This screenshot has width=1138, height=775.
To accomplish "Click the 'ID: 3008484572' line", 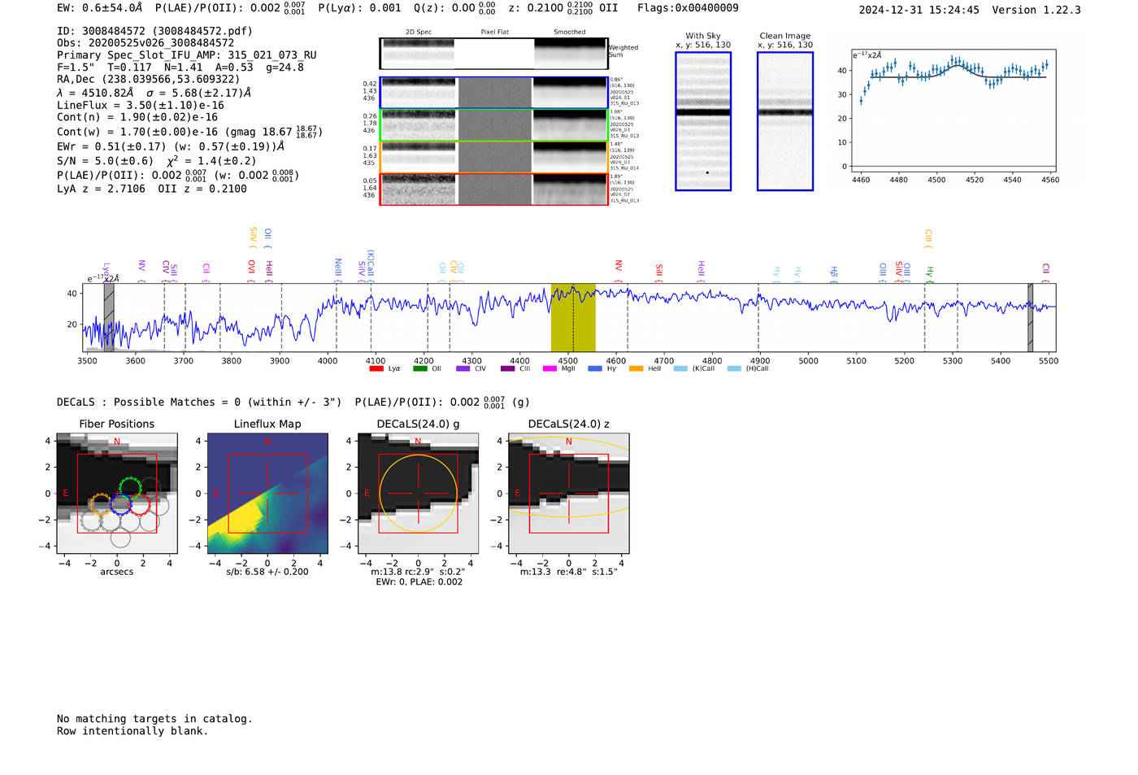I will coord(154,31).
